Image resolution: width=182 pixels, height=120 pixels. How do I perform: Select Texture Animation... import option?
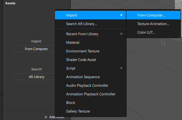[x=153, y=24]
